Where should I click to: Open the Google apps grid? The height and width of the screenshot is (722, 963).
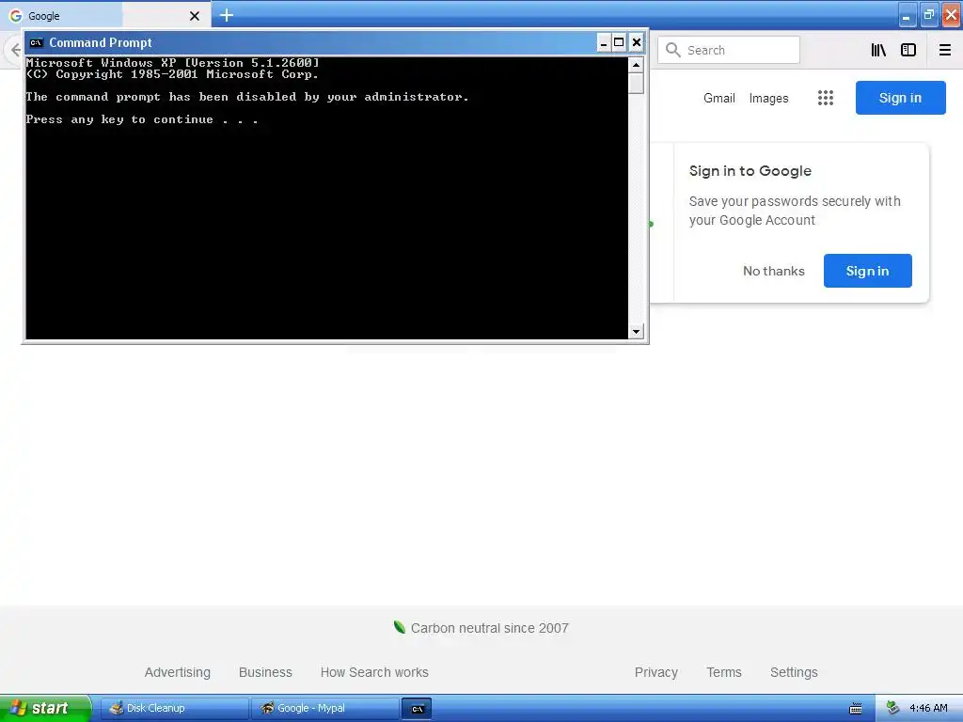point(826,98)
